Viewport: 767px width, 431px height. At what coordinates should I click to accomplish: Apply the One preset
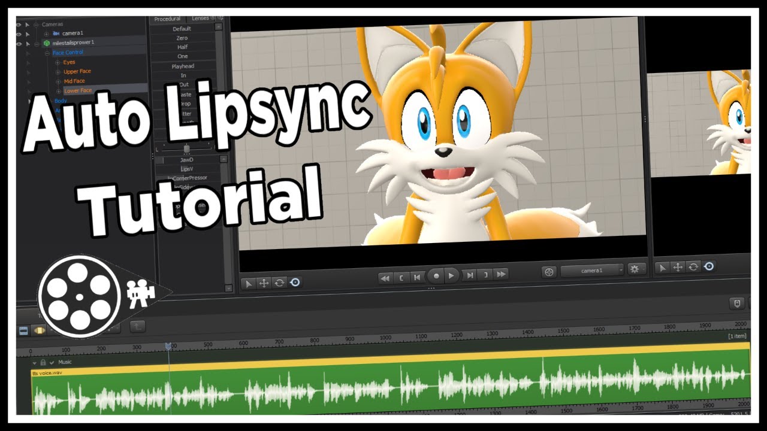pos(182,56)
